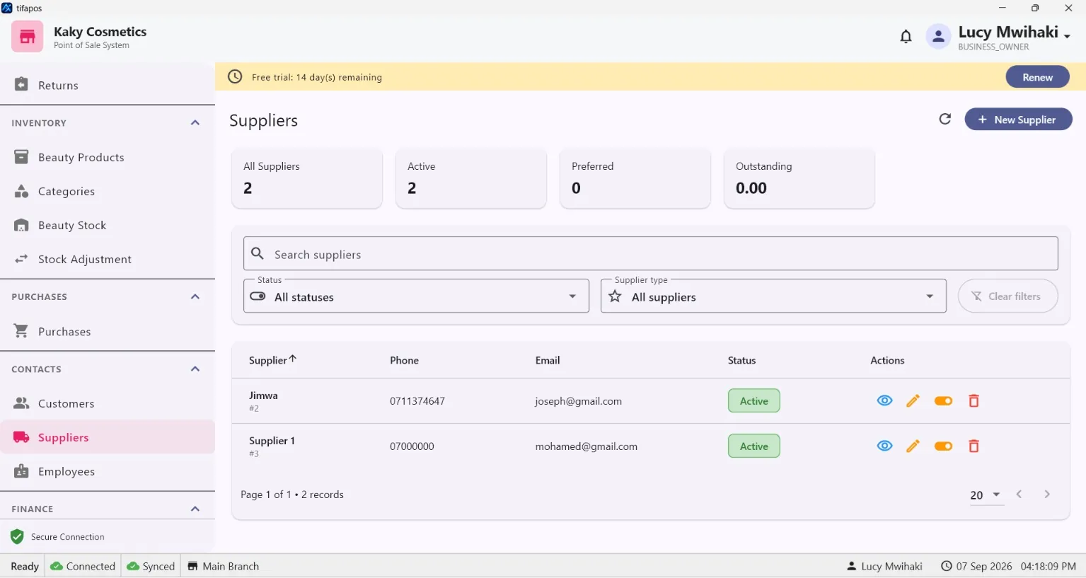Click the Secure Connection shield icon
This screenshot has height=578, width=1086.
[17, 537]
